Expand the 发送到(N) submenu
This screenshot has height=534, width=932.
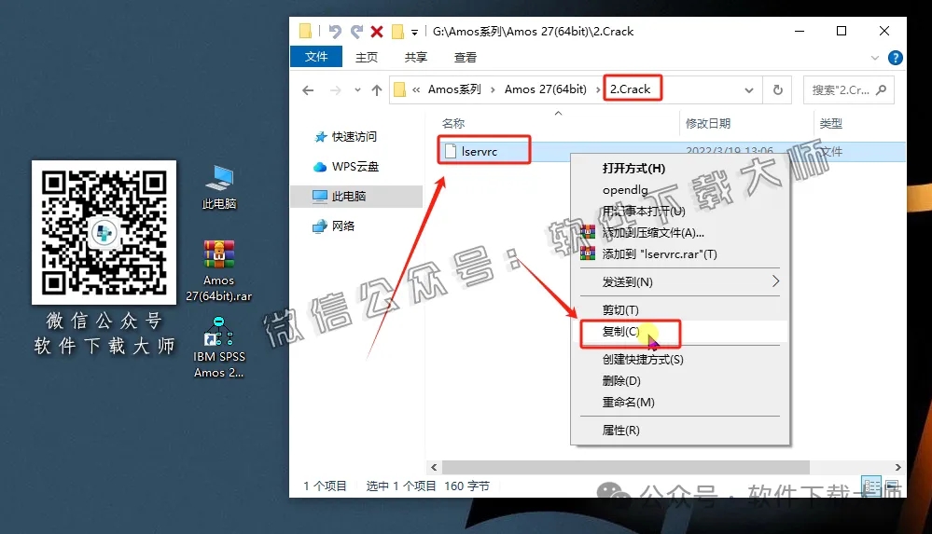click(679, 281)
